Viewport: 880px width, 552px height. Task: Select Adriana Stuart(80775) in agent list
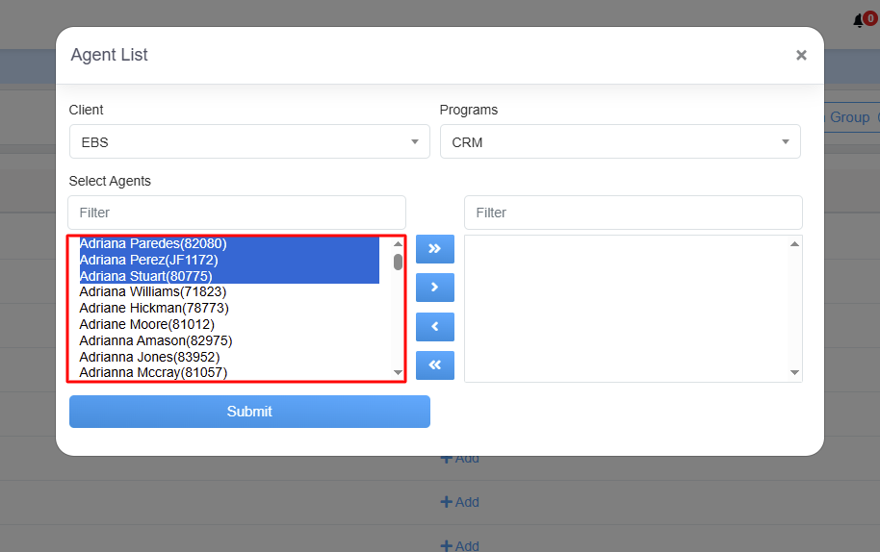click(146, 277)
